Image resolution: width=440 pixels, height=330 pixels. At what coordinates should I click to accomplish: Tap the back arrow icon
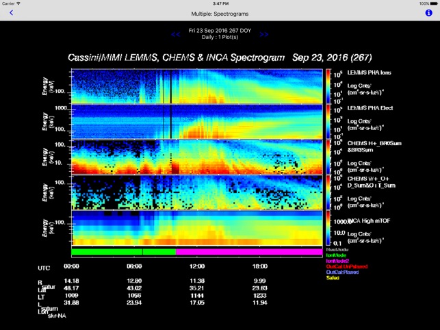tap(11, 12)
